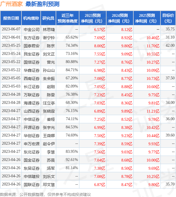Select the 机构简称 column header
This screenshot has width=176, height=197.
click(31, 18)
